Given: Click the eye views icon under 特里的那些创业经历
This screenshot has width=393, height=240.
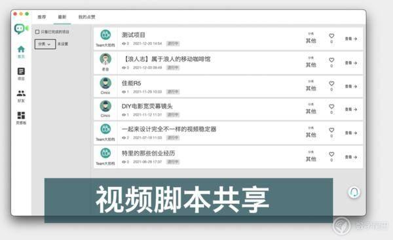Looking at the screenshot, I should click(x=124, y=162).
